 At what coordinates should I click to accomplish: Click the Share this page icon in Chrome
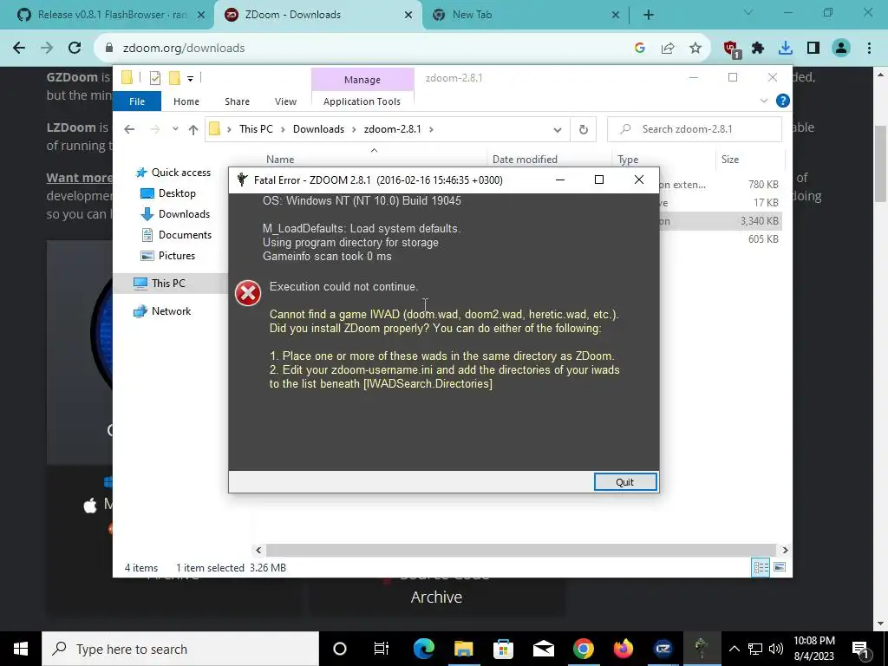tap(668, 49)
